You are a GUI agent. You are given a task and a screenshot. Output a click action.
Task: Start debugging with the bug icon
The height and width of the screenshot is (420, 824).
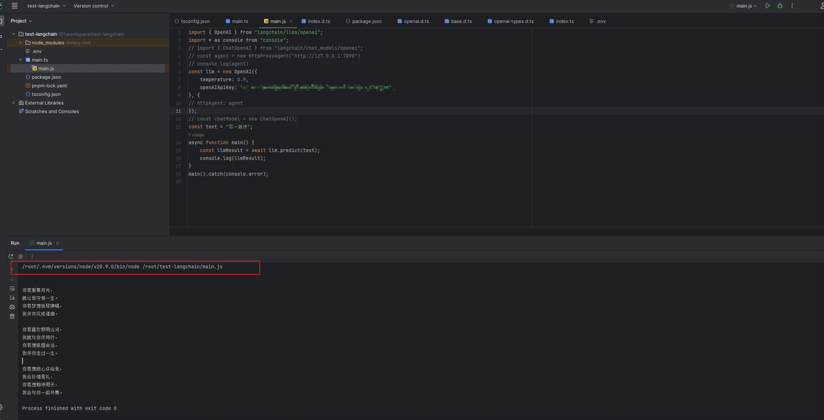click(780, 6)
